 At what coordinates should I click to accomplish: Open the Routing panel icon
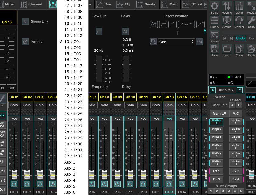tap(227, 6)
